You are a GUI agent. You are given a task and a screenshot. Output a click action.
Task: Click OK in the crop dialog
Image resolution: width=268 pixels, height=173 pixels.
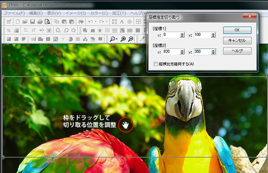pyautogui.click(x=237, y=30)
